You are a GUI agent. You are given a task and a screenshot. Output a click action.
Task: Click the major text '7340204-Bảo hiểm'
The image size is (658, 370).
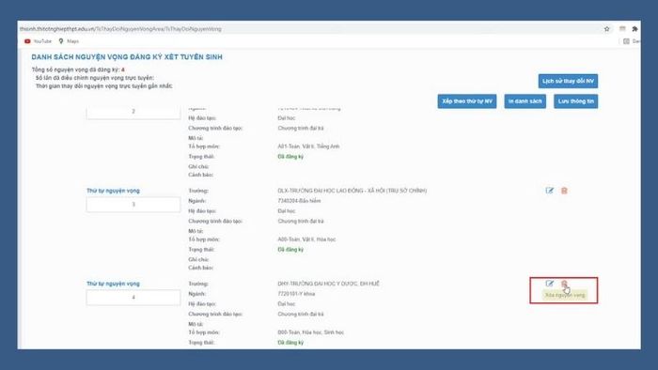click(299, 201)
